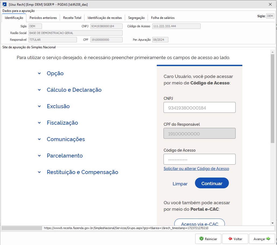Open the Cálculo e Declaração section
The image size is (277, 245).
74,90
